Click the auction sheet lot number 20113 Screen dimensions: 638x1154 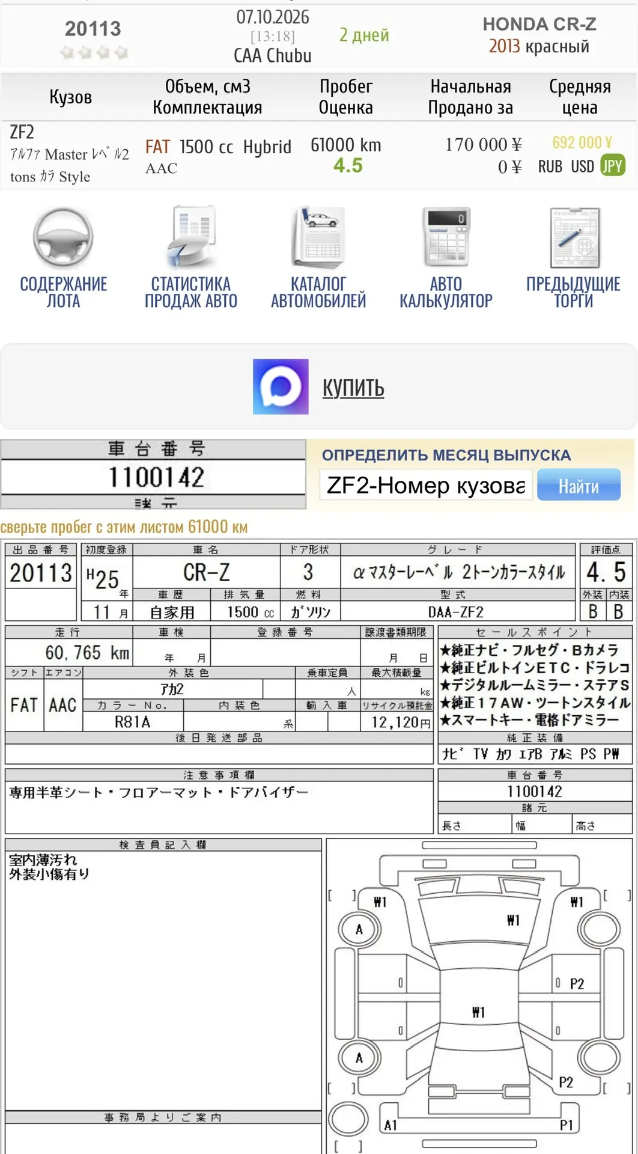pos(41,572)
